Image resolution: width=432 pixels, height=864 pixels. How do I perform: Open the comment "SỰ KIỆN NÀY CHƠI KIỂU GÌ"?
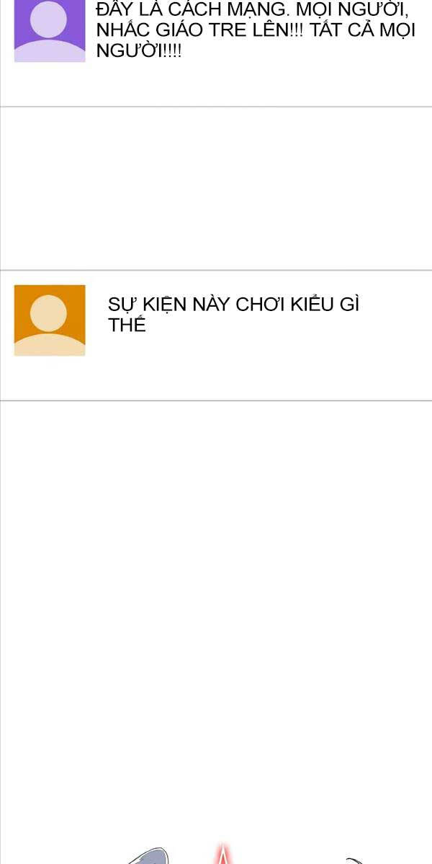coord(216,336)
